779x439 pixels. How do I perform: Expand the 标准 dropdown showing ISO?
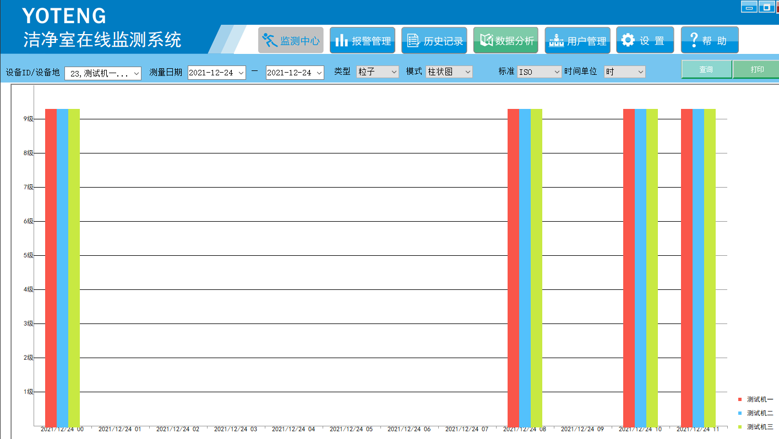[557, 72]
